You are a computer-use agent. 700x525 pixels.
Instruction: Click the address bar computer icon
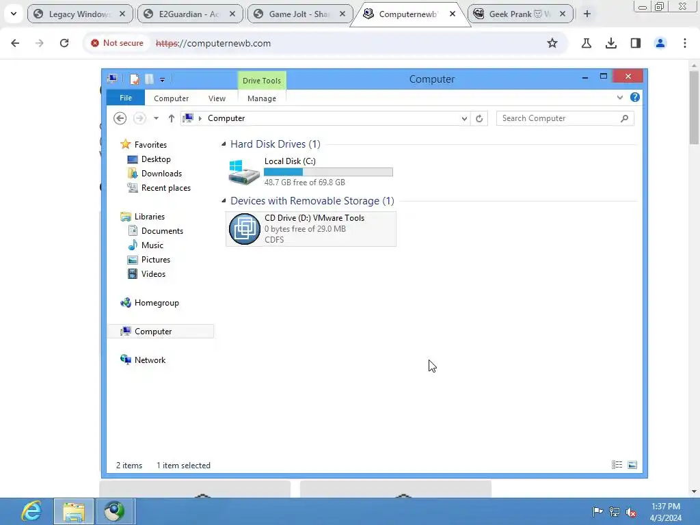point(189,118)
